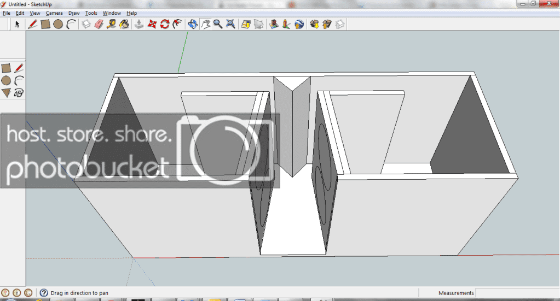Open the Edit menu
Screen dimensions: 560x301
(x=20, y=13)
